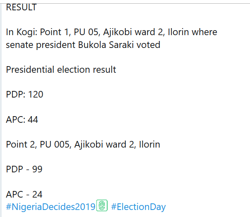Open the #ElectionDay hashtag link
The image size is (250, 217).
coord(138,207)
